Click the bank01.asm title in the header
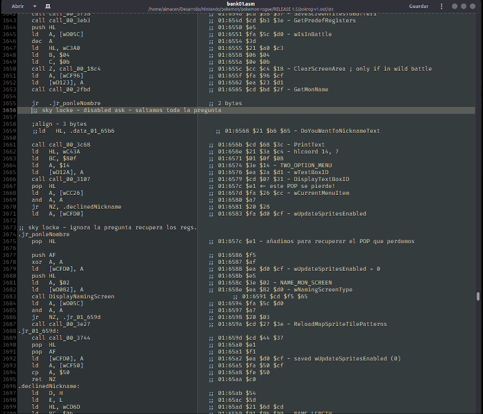This screenshot has width=483, height=414. coord(241,3)
